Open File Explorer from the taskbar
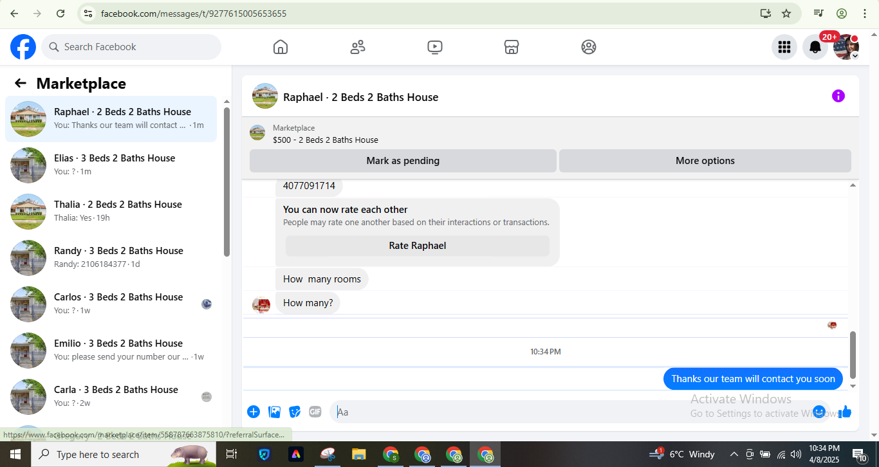The width and height of the screenshot is (879, 467). pos(358,454)
